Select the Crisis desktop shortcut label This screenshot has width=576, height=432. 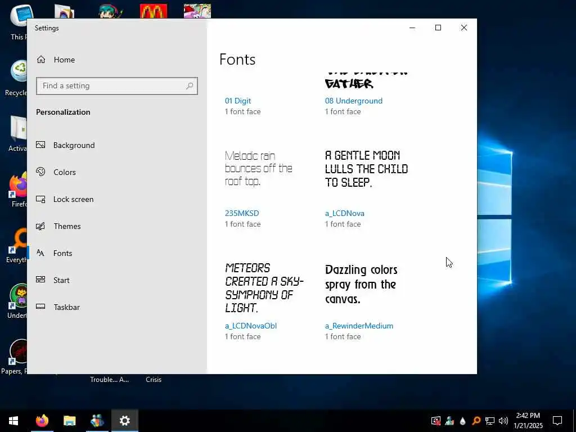(154, 380)
